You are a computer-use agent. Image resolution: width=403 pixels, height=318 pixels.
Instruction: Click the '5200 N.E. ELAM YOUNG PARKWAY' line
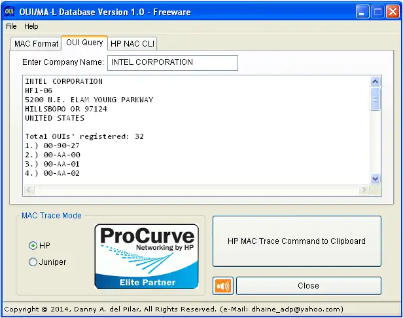pos(89,100)
